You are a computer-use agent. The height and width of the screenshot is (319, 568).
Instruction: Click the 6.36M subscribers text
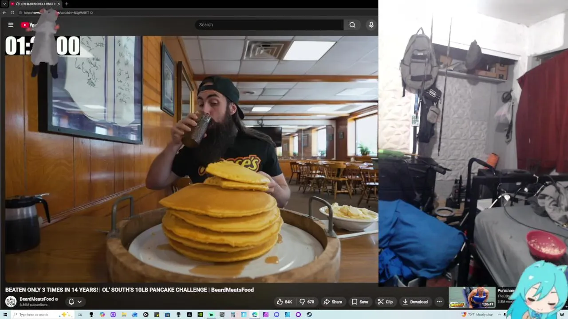pyautogui.click(x=33, y=305)
